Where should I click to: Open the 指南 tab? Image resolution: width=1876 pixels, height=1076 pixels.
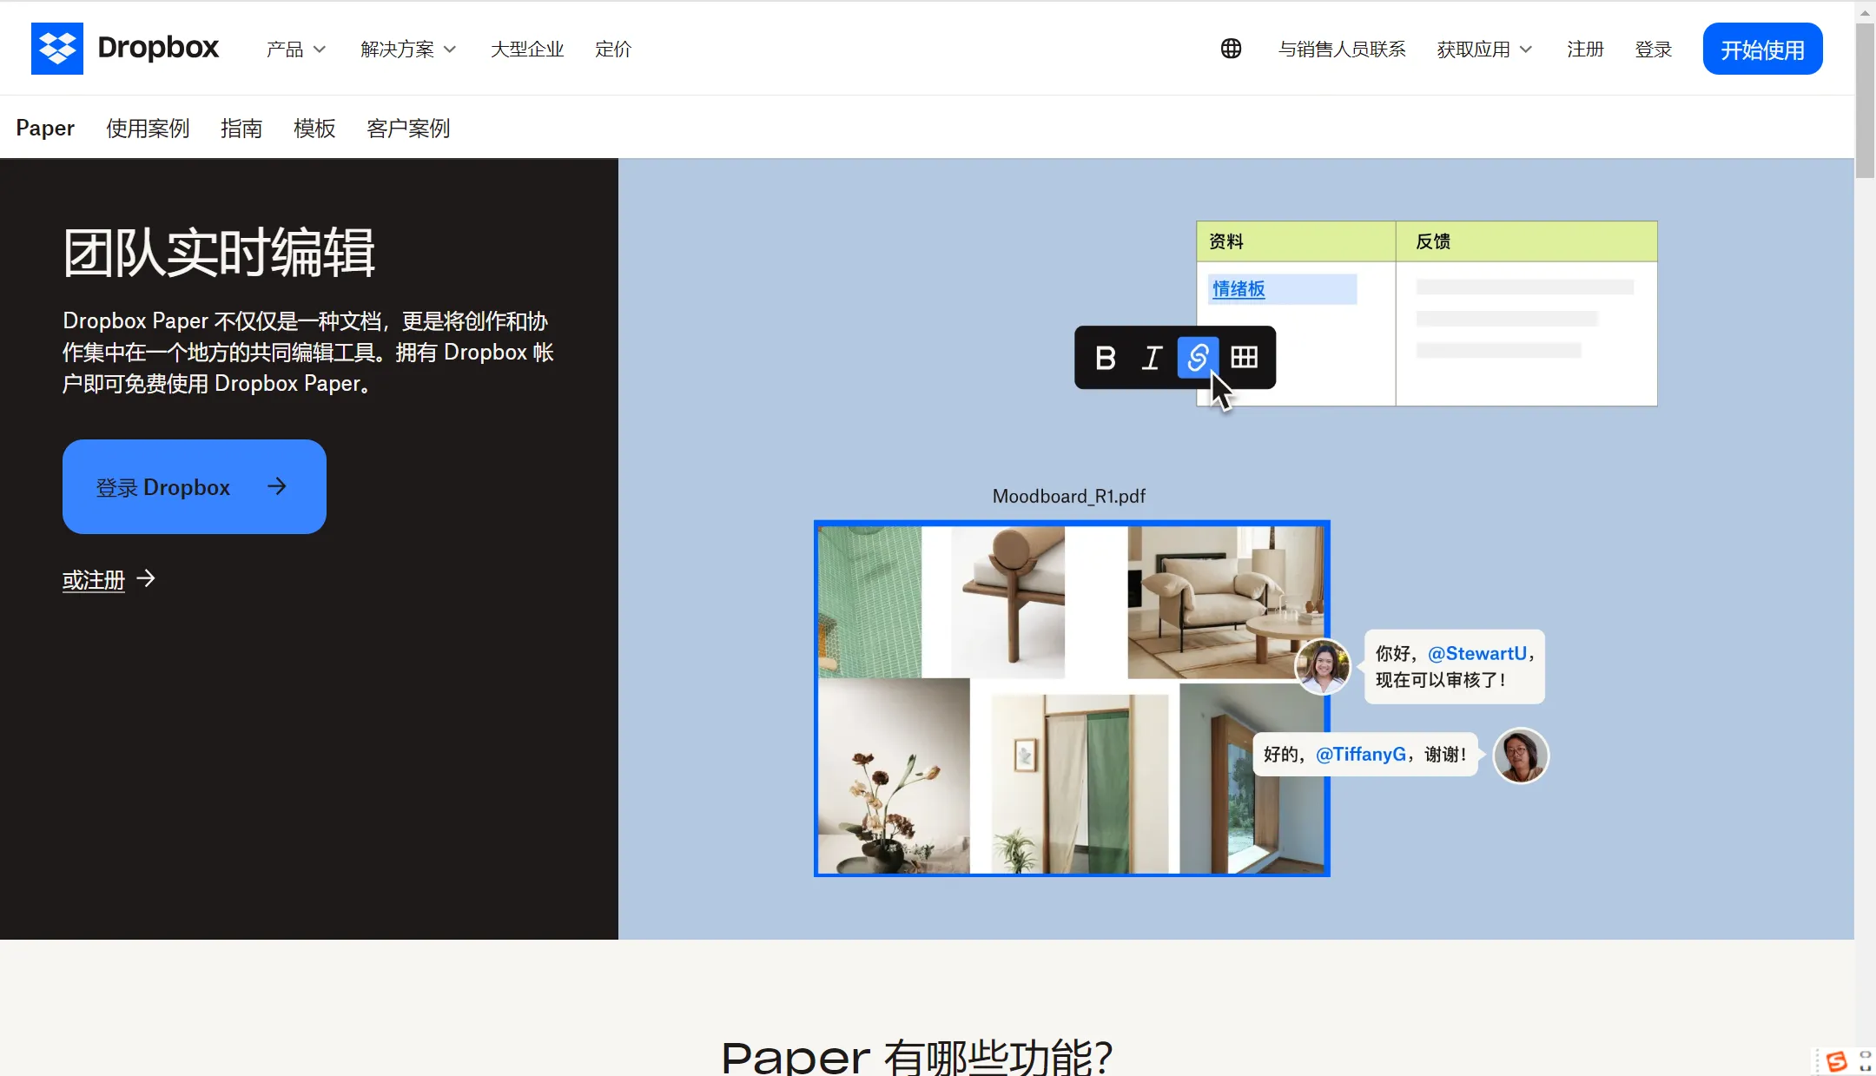click(241, 128)
